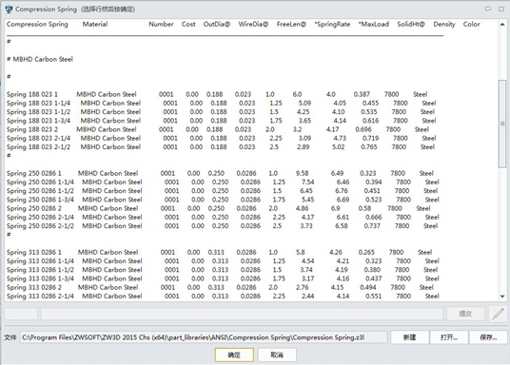Click the chat bubble icon in title bar
The width and height of the screenshot is (510, 365).
488,10
